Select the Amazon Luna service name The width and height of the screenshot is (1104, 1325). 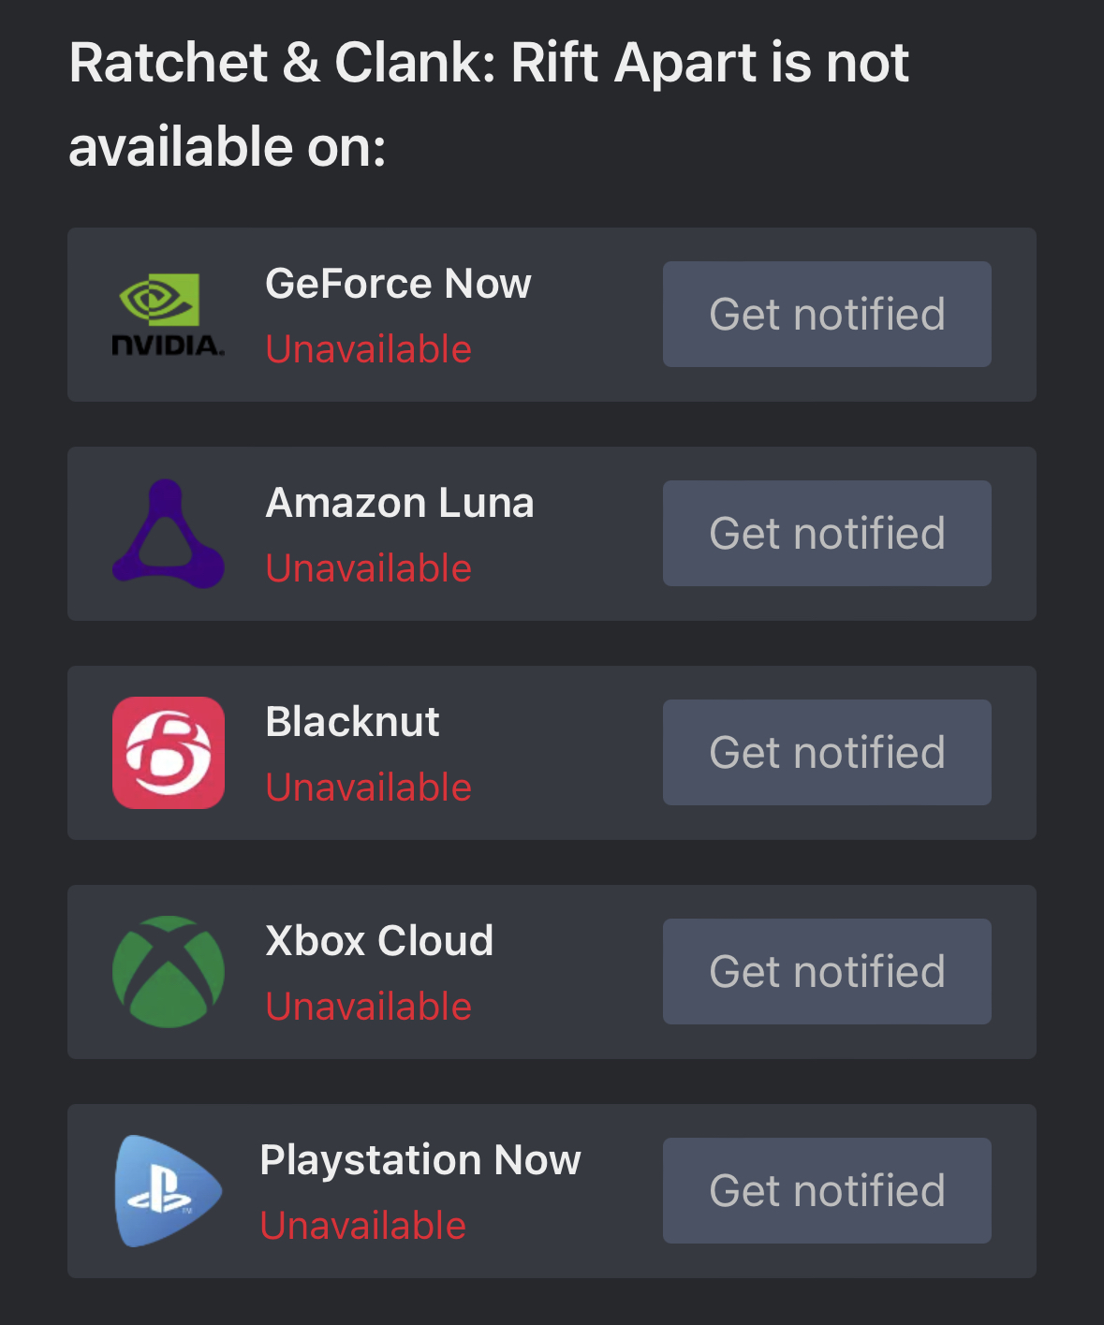(x=400, y=503)
